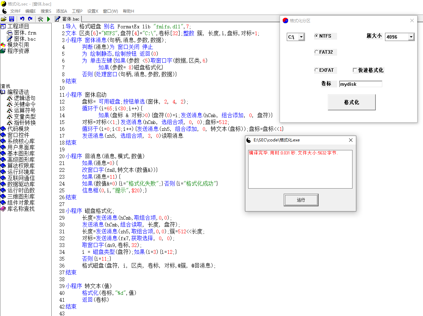Click the Open file folder toolbar icon
This screenshot has width=423, height=316.
coord(4,19)
